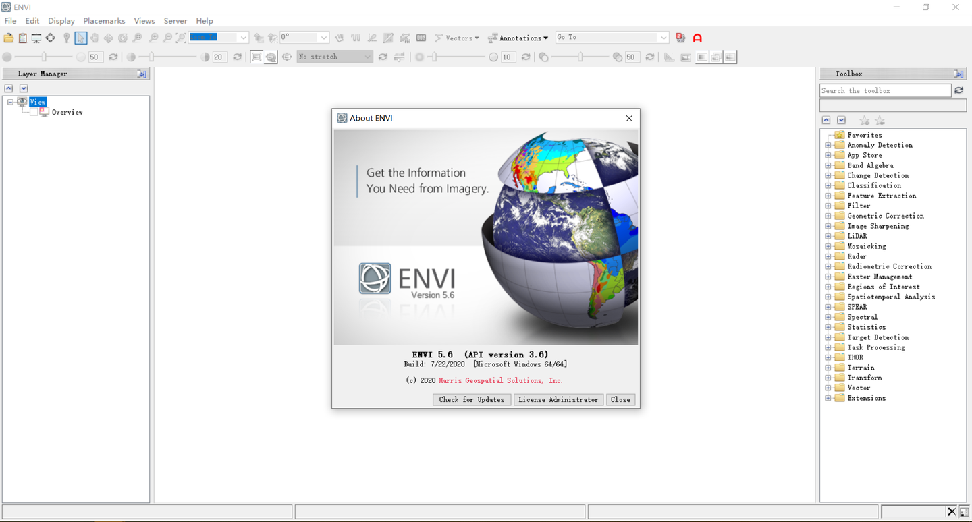The width and height of the screenshot is (972, 522).
Task: Activate the Select arrow cursor tool
Action: click(x=80, y=38)
